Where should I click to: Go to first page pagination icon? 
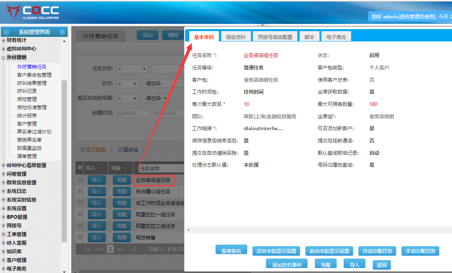pos(87,249)
